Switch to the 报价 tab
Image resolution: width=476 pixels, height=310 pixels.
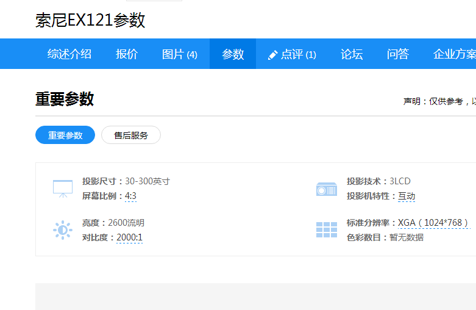click(x=127, y=54)
